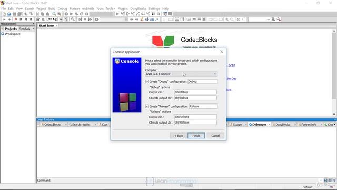337x190 pixels.
Task: Click the Debugging windows icon
Action: point(165,14)
